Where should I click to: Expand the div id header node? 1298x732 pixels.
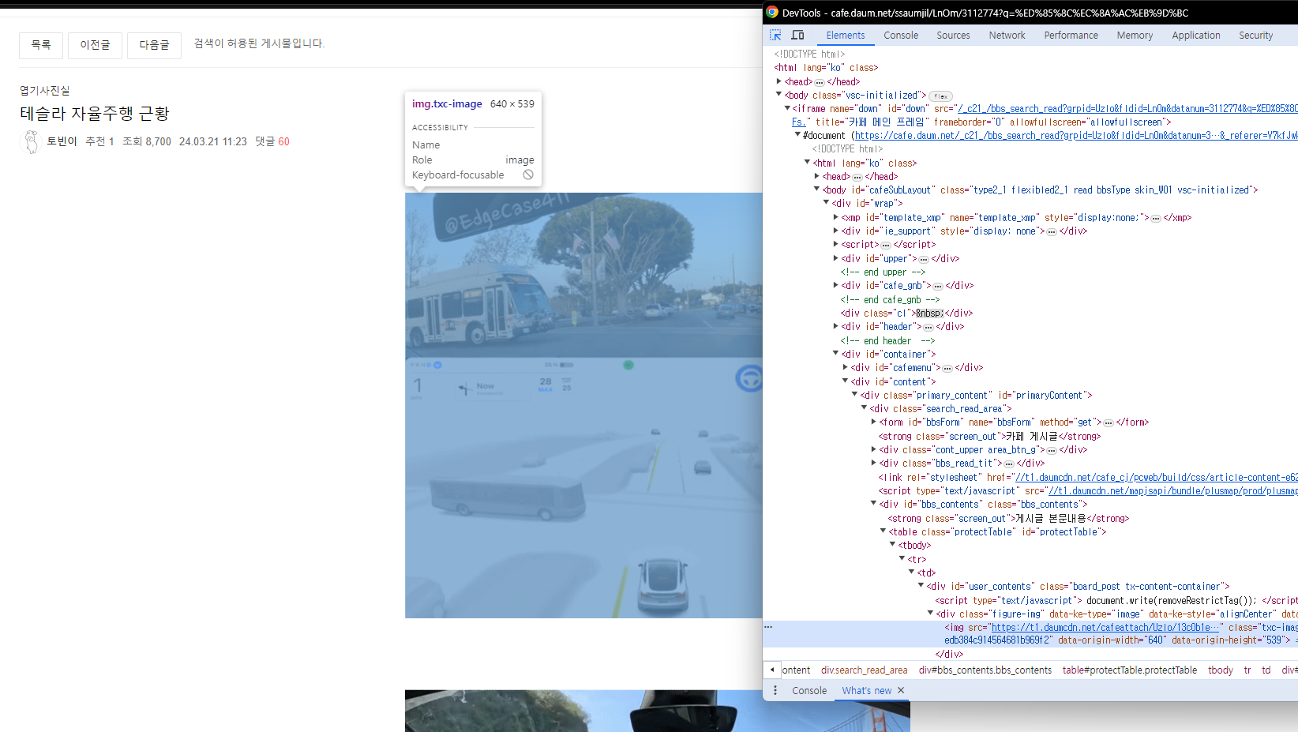click(x=835, y=326)
